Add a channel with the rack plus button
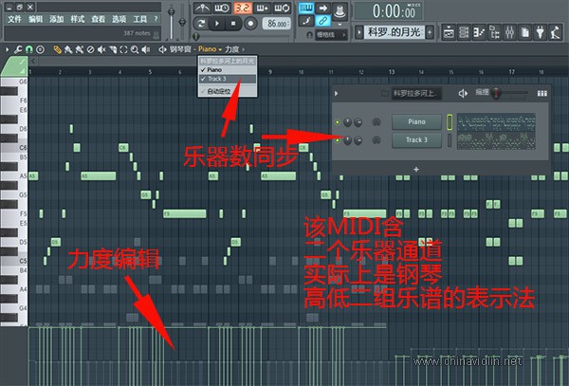569x386 pixels. [416, 170]
